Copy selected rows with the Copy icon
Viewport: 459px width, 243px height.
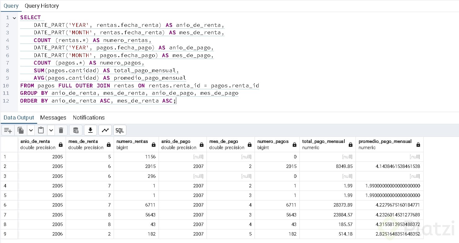point(21,130)
